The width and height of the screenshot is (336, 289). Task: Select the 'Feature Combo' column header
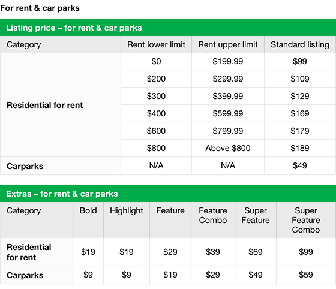(213, 215)
